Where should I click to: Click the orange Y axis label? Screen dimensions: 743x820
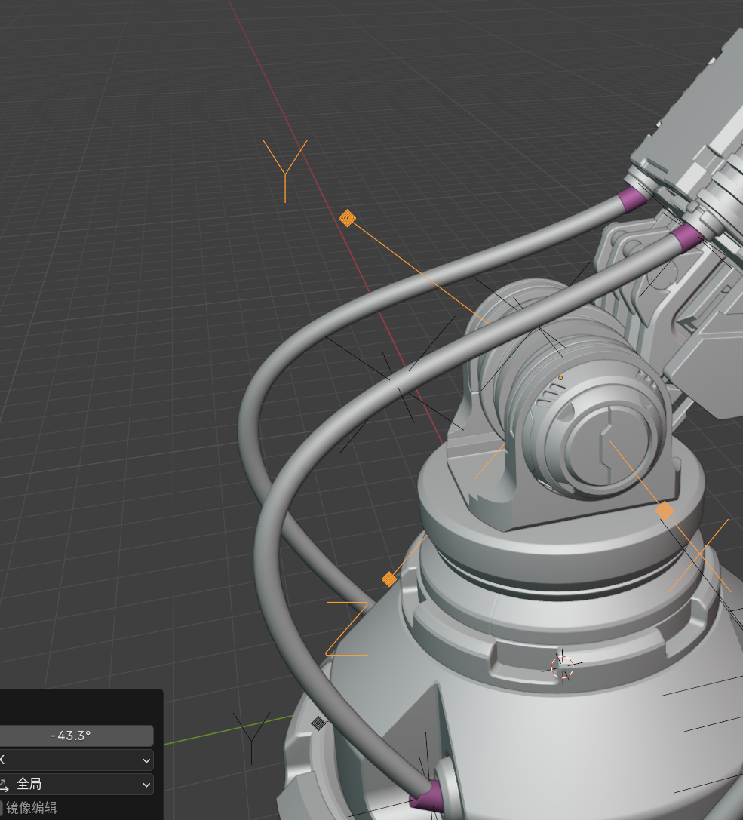(285, 169)
